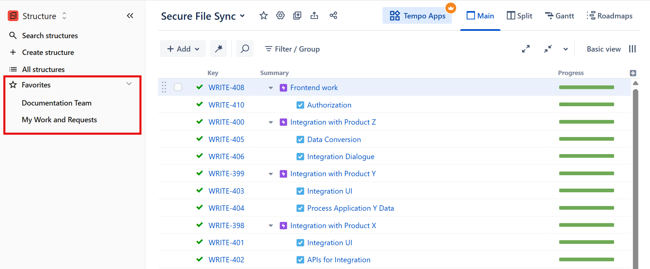Click the share structure icon
This screenshot has height=269, width=650.
pos(333,16)
